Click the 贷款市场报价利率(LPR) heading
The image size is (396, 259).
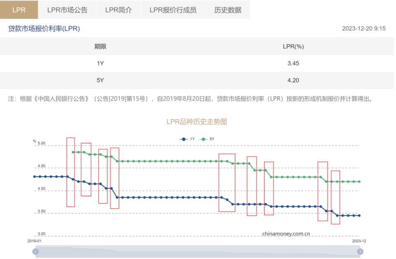(44, 29)
